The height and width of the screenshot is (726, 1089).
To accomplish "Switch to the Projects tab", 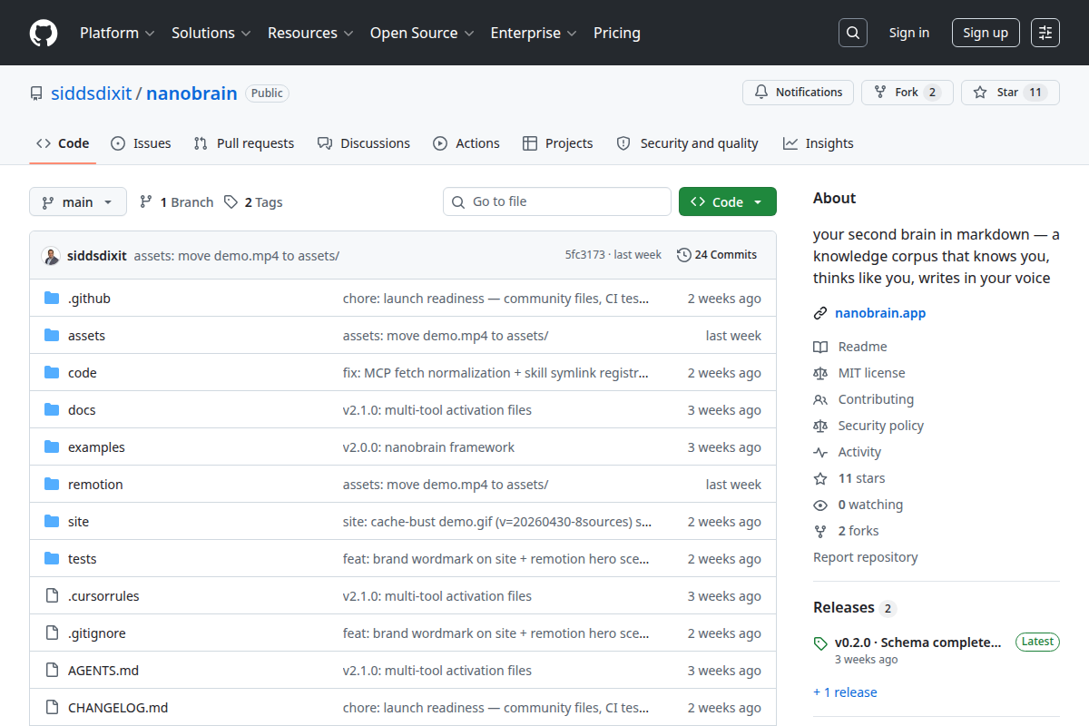I will point(558,143).
